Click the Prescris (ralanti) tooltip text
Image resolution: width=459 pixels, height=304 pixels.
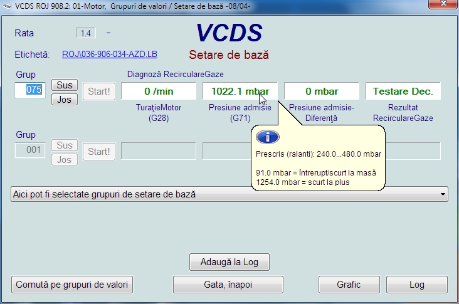(319, 154)
